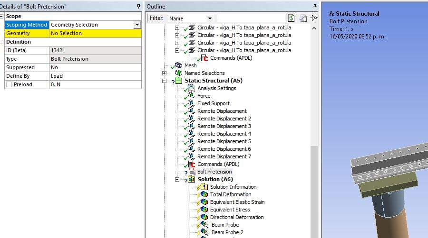Click the Equivalent Elastic Strain icon
This screenshot has height=238, width=428.
tap(204, 202)
